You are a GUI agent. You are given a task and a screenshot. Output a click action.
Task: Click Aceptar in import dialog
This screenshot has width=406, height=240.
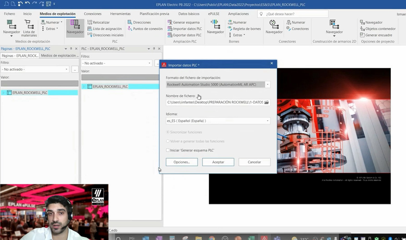point(218,162)
